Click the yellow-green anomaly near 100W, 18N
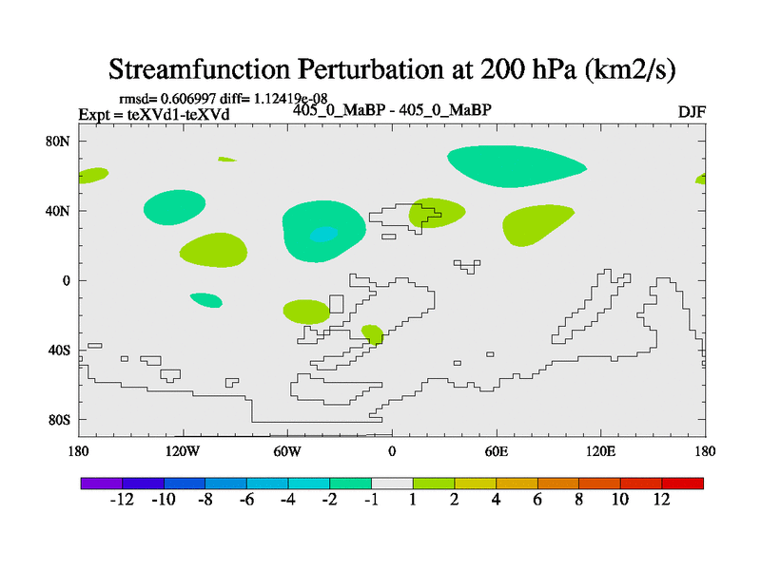The height and width of the screenshot is (570, 761). point(213,250)
